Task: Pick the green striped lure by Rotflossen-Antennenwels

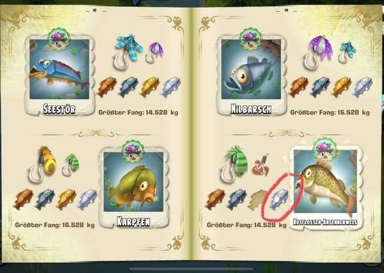Action: (x=234, y=163)
